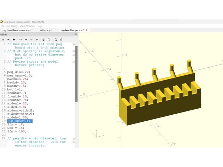Open the Design menu

point(15,26)
